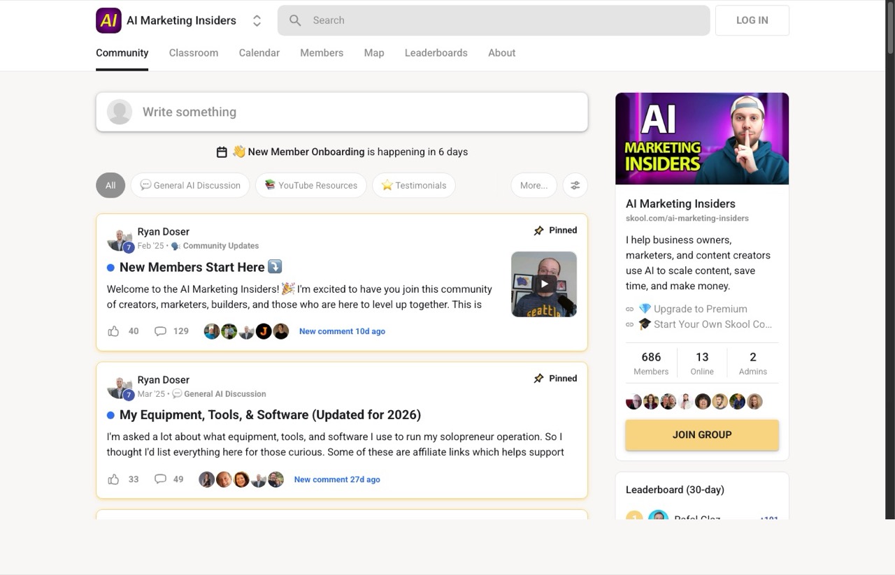The height and width of the screenshot is (575, 895).
Task: Open the About tab
Action: click(x=502, y=53)
